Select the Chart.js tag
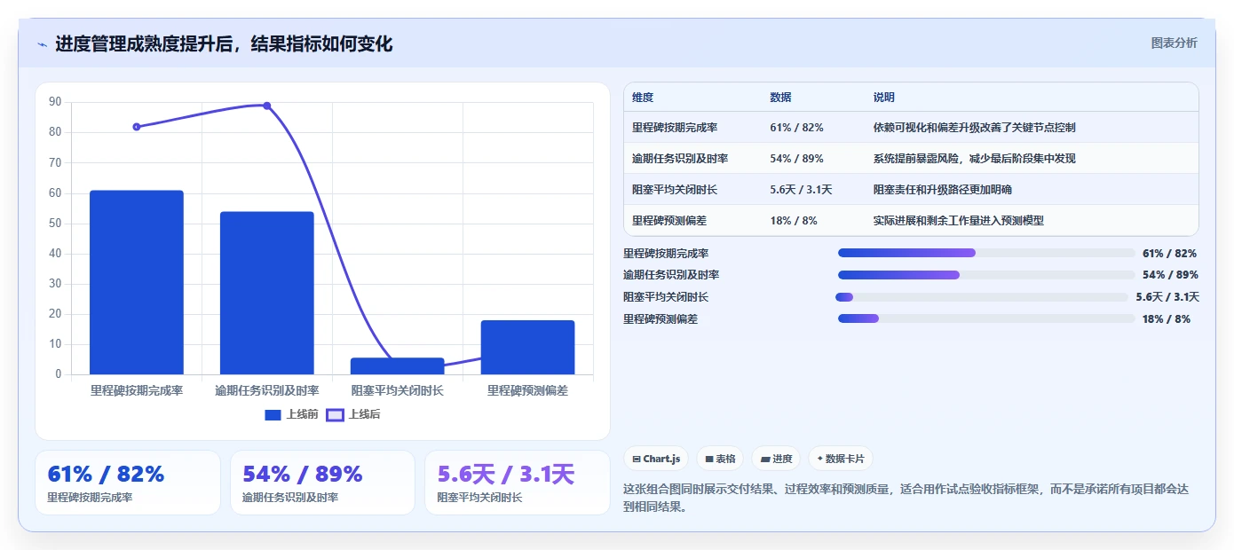The width and height of the screenshot is (1234, 550). click(657, 459)
